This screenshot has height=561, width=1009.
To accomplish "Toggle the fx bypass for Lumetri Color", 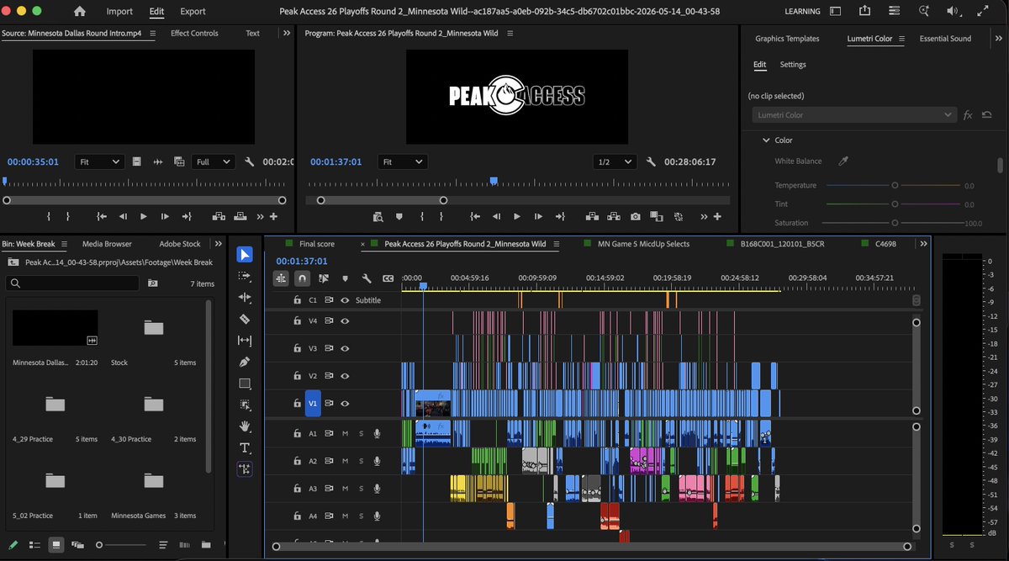I will coord(968,115).
